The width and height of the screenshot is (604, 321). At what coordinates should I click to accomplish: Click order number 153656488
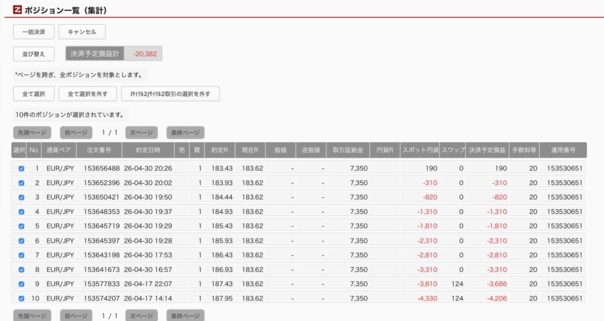[101, 168]
